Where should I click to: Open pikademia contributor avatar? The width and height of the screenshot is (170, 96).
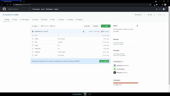pyautogui.click(x=115, y=66)
